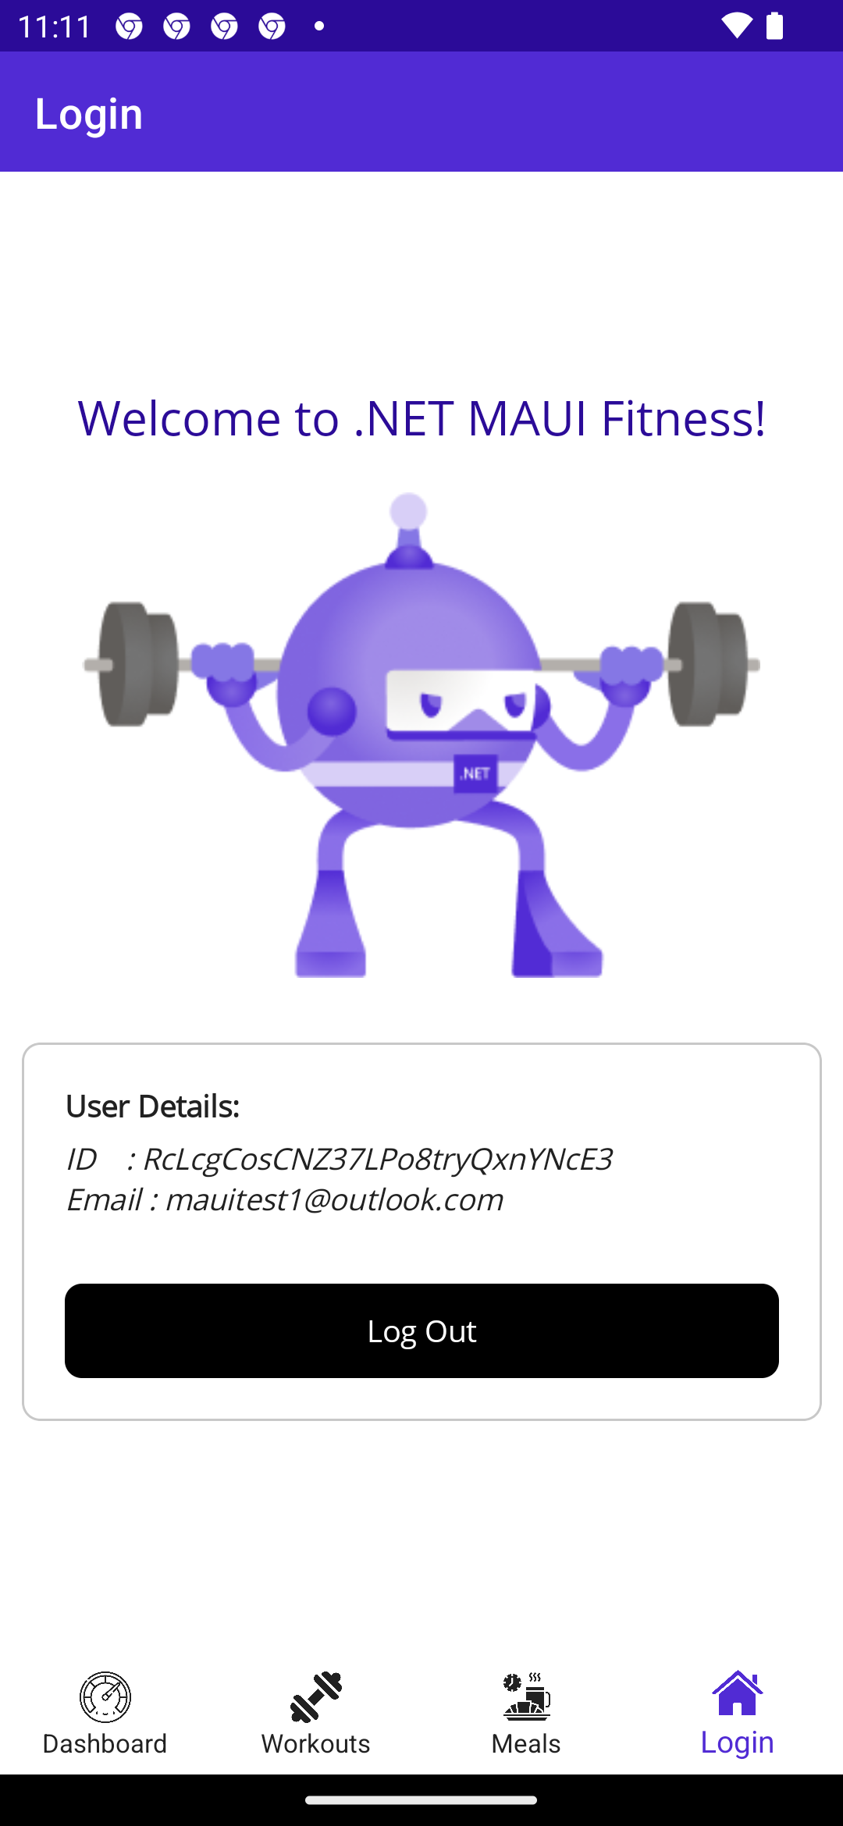Tap the Welcome to .NET MAUI Fitness heading
843x1826 pixels.
click(x=421, y=418)
